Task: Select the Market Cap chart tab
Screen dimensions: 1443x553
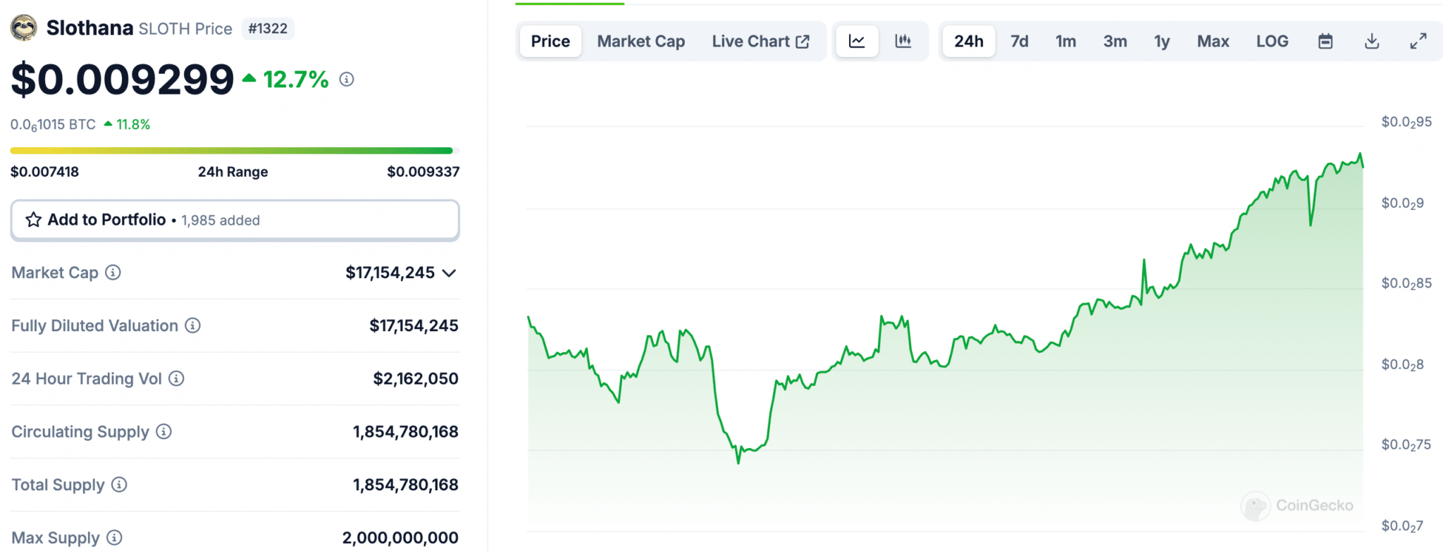Action: (x=641, y=42)
